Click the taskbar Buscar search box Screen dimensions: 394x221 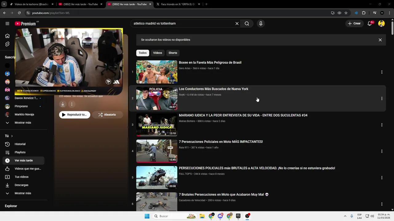click(x=175, y=216)
